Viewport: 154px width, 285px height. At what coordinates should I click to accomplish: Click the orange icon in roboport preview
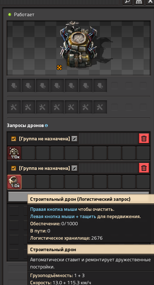click(59, 68)
